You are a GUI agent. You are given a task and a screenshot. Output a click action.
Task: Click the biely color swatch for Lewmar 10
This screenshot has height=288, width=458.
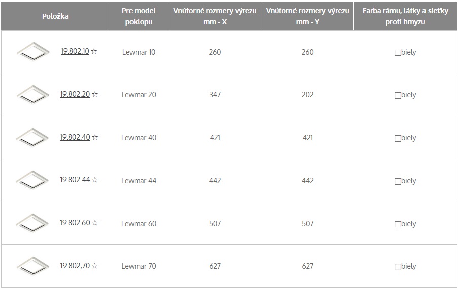click(x=398, y=53)
